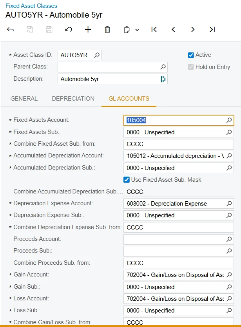Open the clipboard dropdown arrow
This screenshot has height=327, width=241.
pyautogui.click(x=137, y=30)
